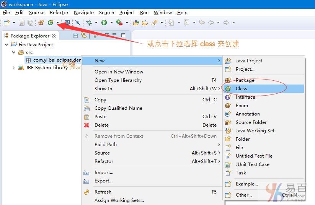This screenshot has height=205, width=315.
Task: Choose Java Working Set in the submenu
Action: click(x=264, y=131)
